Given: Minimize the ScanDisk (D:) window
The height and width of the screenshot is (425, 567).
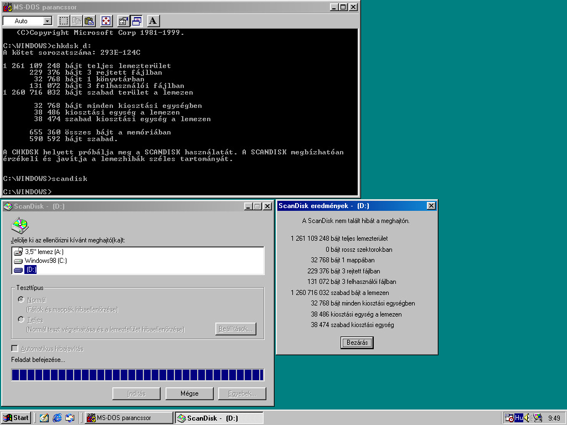Looking at the screenshot, I should 249,206.
